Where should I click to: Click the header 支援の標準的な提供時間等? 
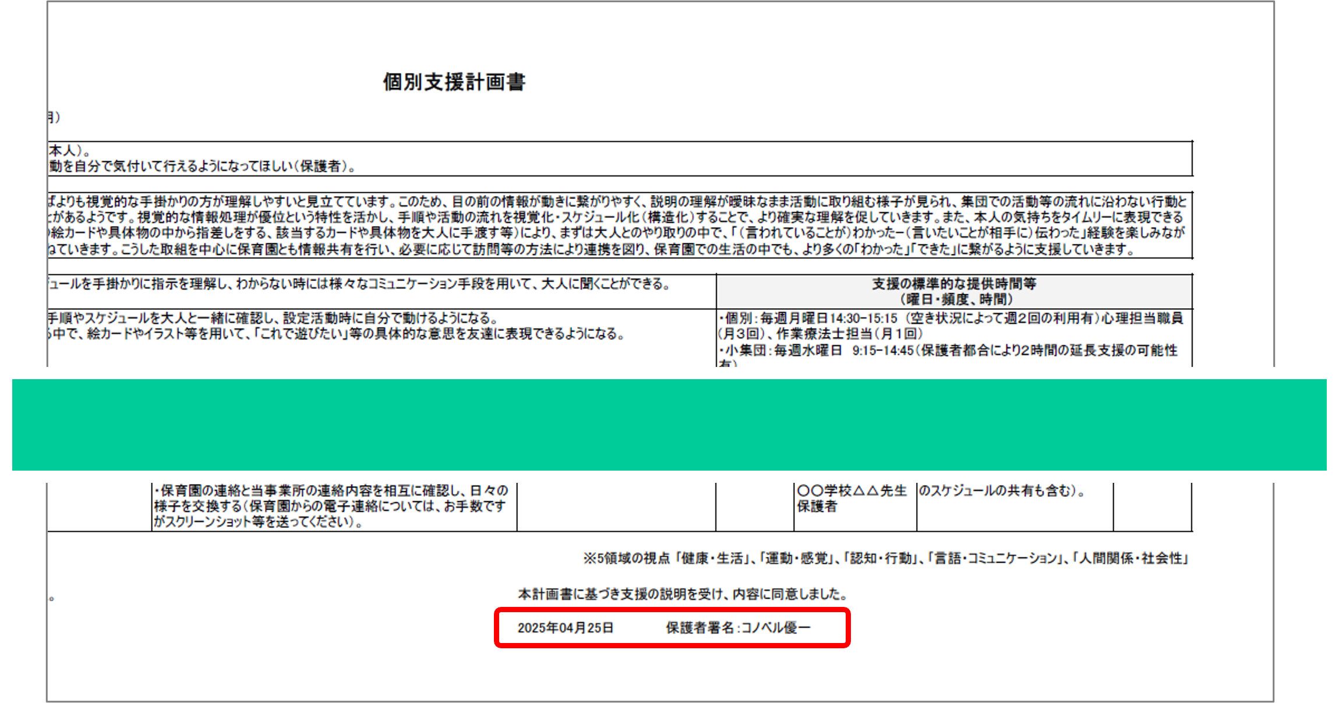pos(954,284)
